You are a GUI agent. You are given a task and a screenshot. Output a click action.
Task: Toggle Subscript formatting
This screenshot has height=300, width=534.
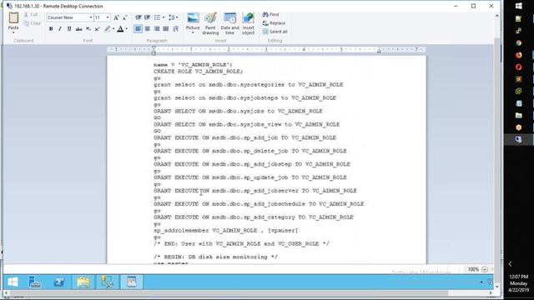88,29
